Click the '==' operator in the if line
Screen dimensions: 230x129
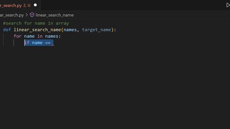pyautogui.click(x=48, y=43)
